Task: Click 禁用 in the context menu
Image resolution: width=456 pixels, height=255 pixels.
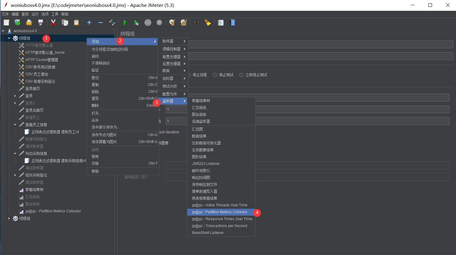Action: tap(122, 156)
